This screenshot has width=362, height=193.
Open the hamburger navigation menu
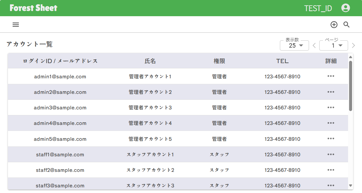click(x=16, y=25)
